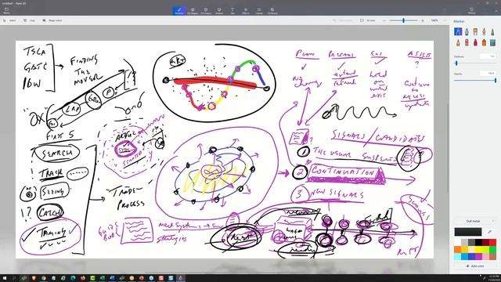Click the 100% zoom percentage box

(434, 20)
